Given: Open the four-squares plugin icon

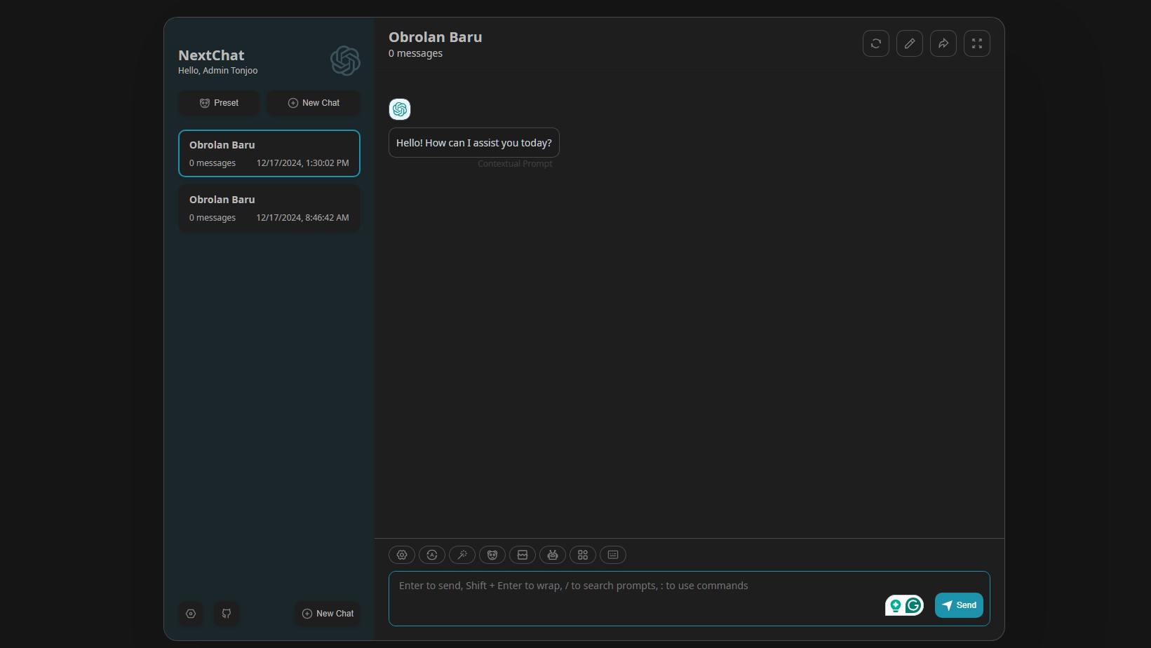Looking at the screenshot, I should [x=583, y=555].
